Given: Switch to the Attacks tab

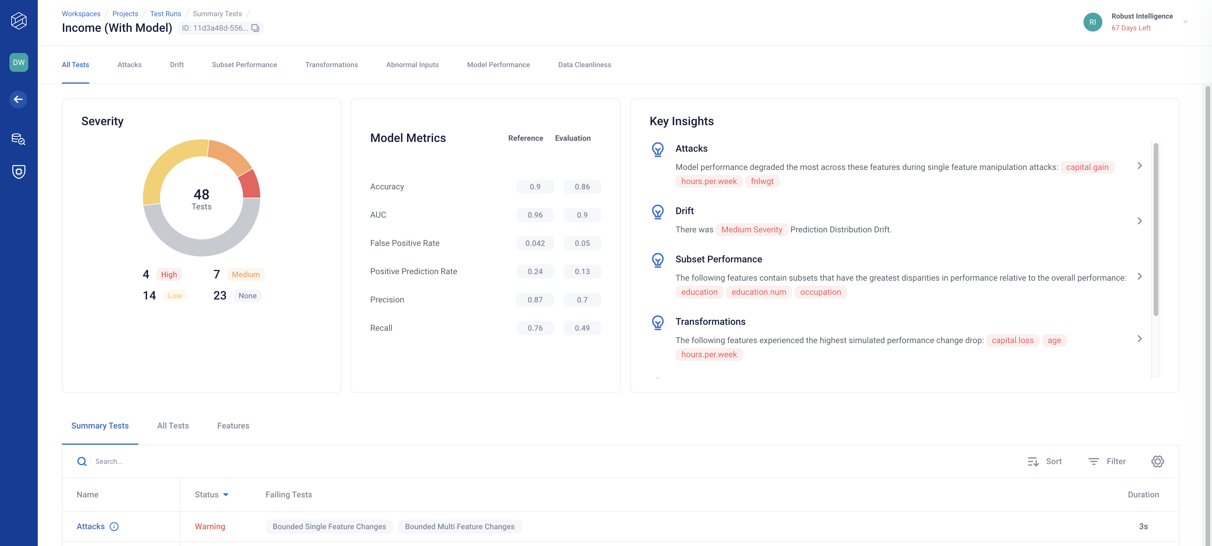Looking at the screenshot, I should 129,65.
